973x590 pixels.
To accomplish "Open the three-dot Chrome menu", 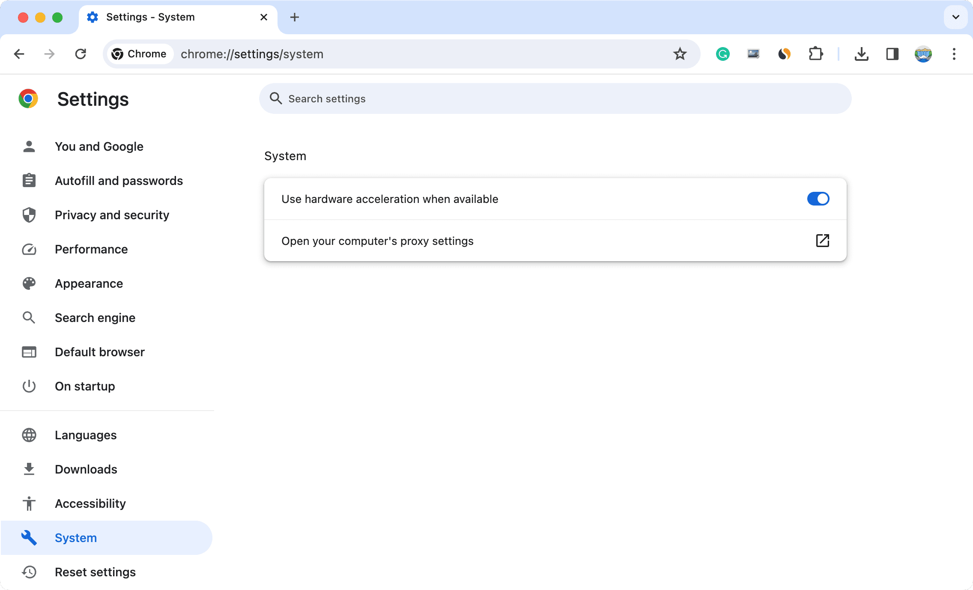I will (x=954, y=54).
